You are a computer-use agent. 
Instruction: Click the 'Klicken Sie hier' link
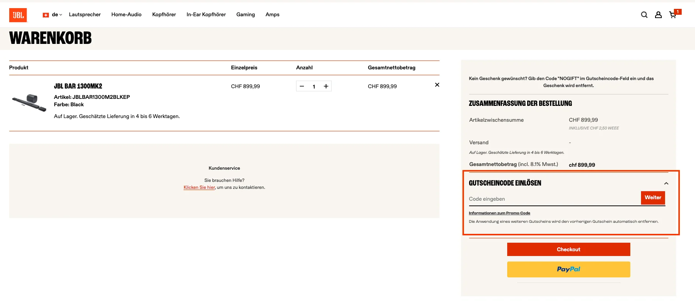199,187
